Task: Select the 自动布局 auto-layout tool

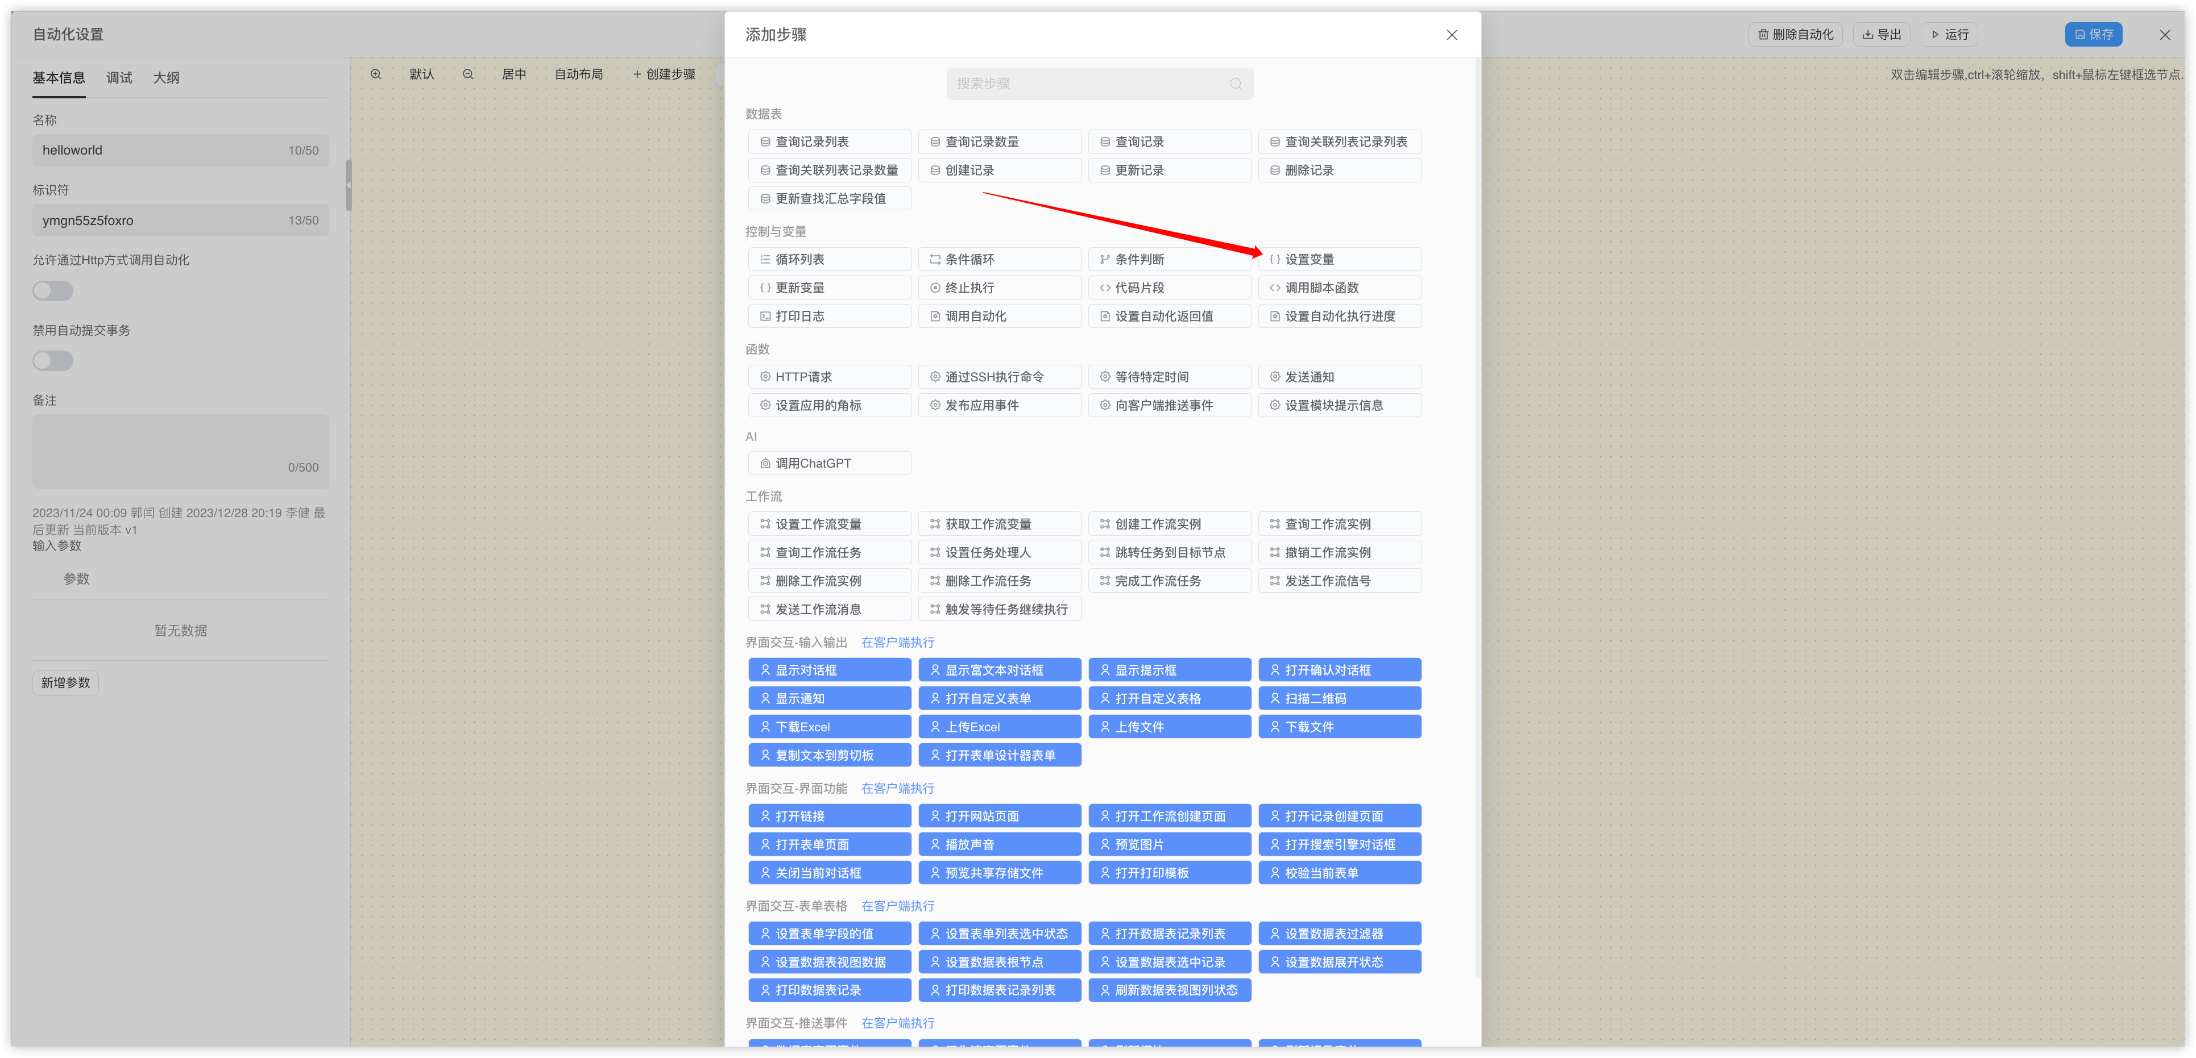Action: point(578,74)
